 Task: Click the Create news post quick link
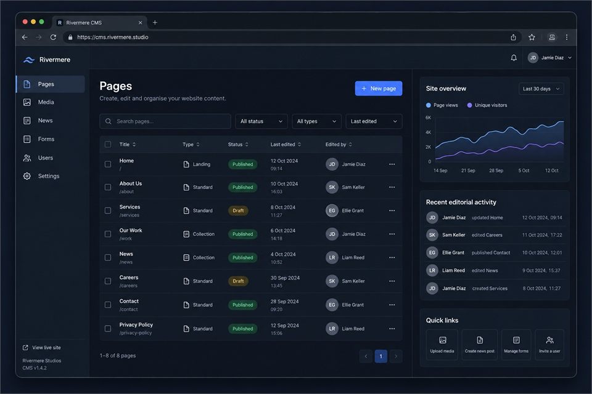[480, 345]
